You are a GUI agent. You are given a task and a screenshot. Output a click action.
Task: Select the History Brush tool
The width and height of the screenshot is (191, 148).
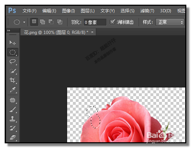[13, 128]
